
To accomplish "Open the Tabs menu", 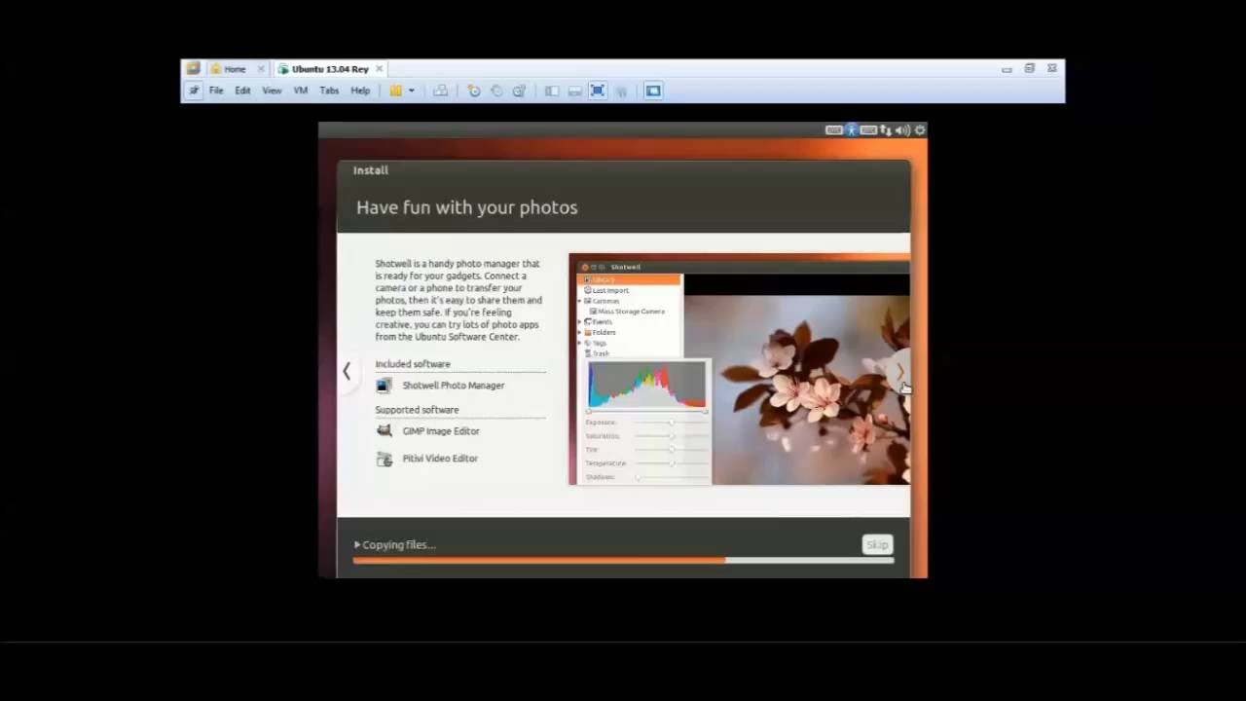I will point(329,91).
